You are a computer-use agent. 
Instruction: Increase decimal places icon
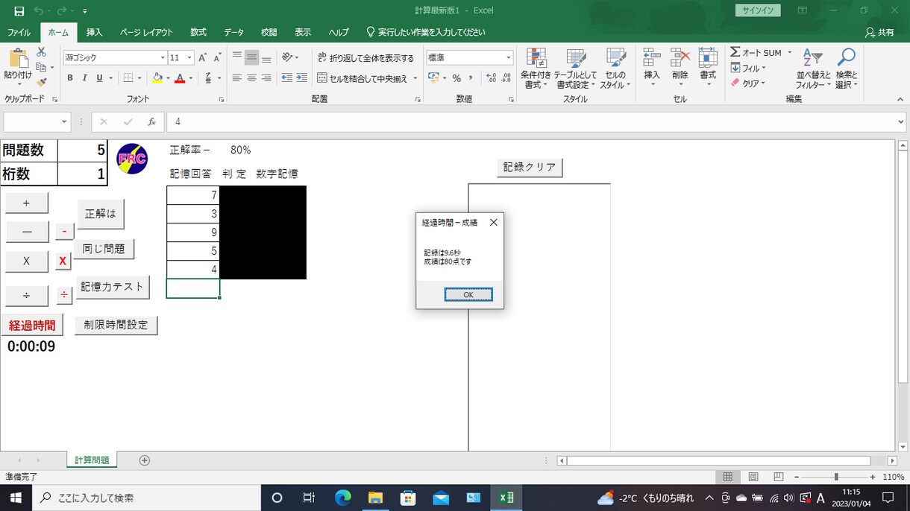pos(491,78)
